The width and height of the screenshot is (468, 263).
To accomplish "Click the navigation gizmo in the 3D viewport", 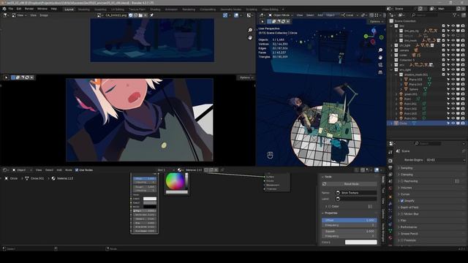I will (x=373, y=37).
